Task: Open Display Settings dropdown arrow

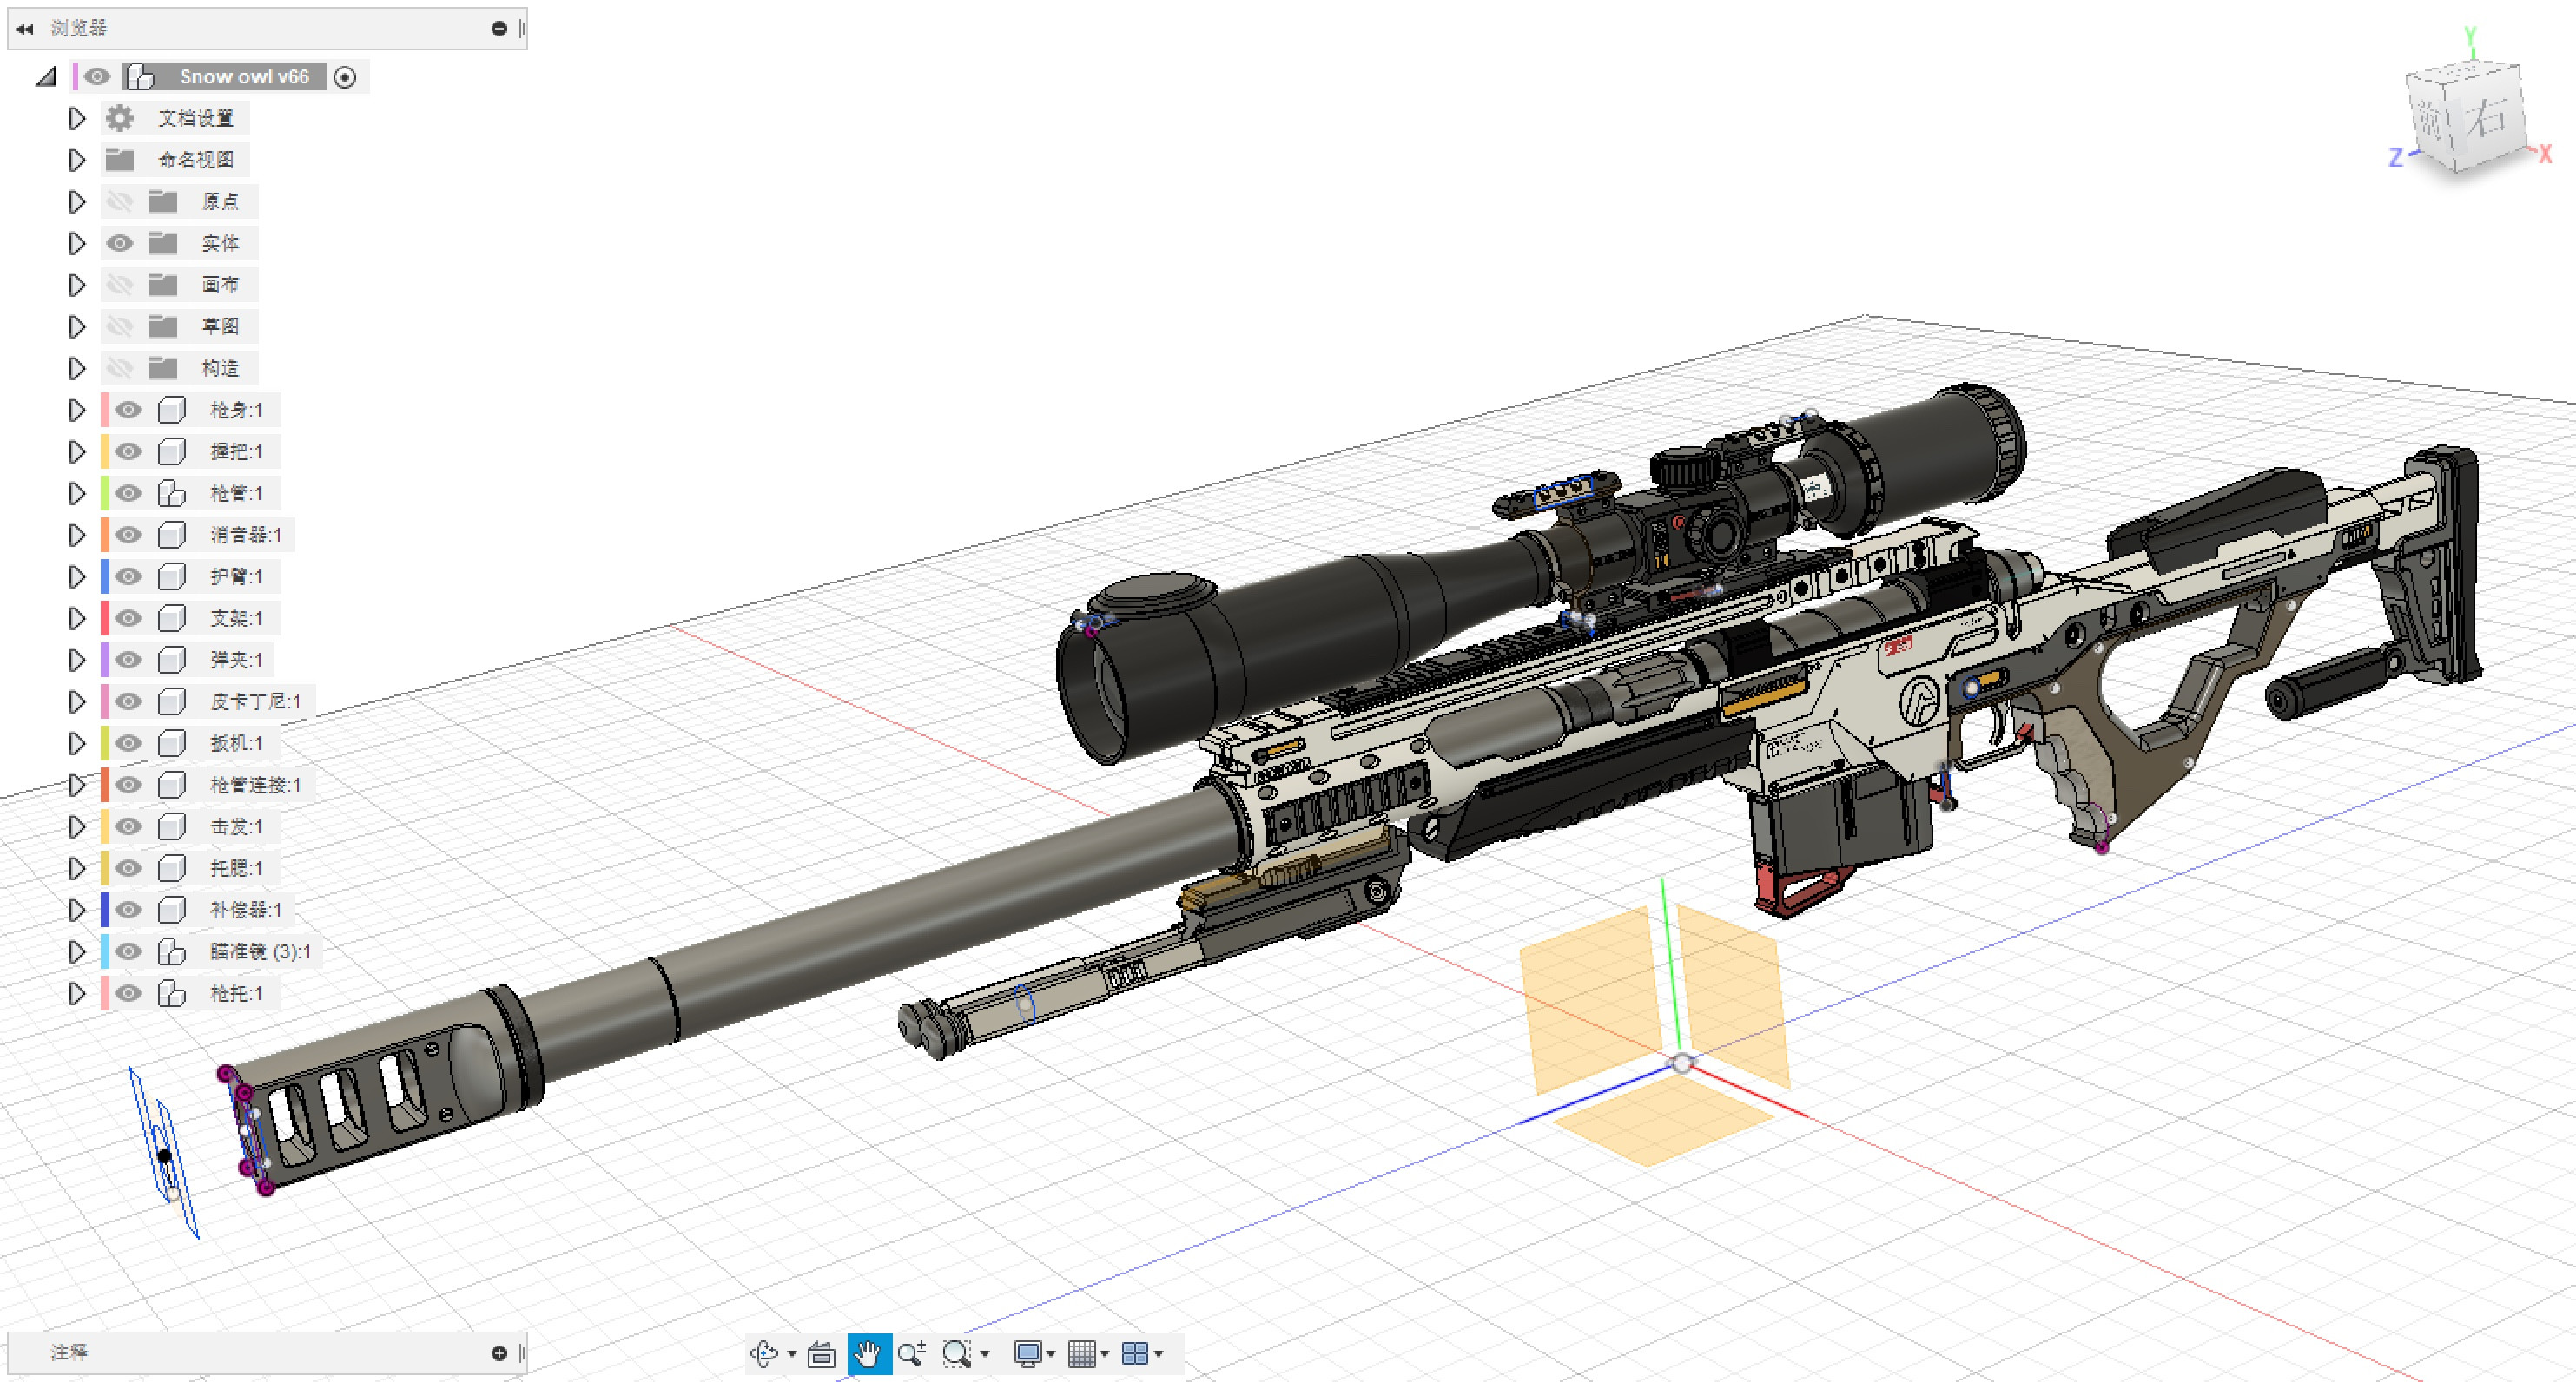Action: (x=1051, y=1354)
